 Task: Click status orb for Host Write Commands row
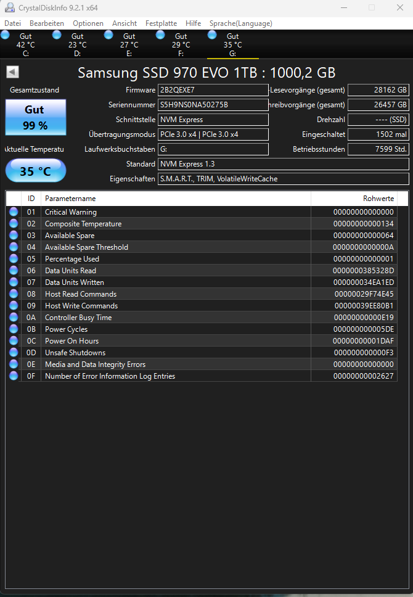click(14, 306)
